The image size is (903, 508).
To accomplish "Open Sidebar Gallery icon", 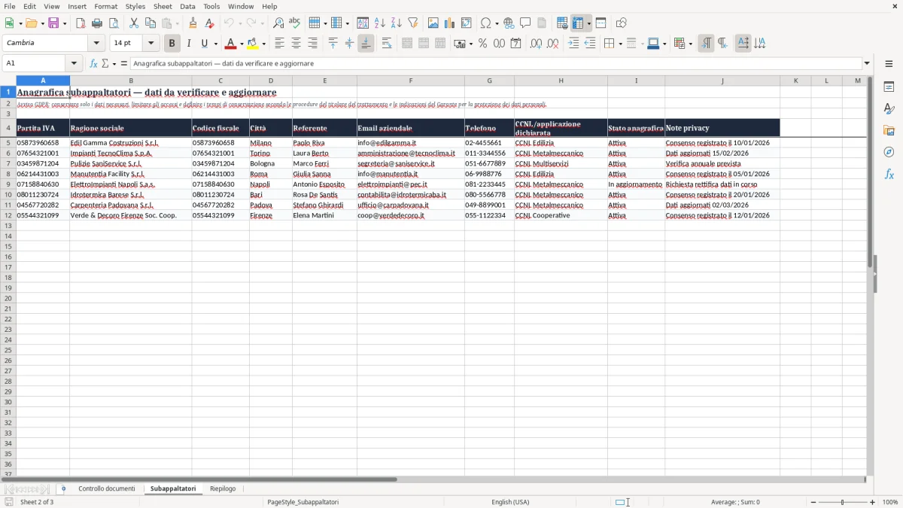I will [889, 130].
